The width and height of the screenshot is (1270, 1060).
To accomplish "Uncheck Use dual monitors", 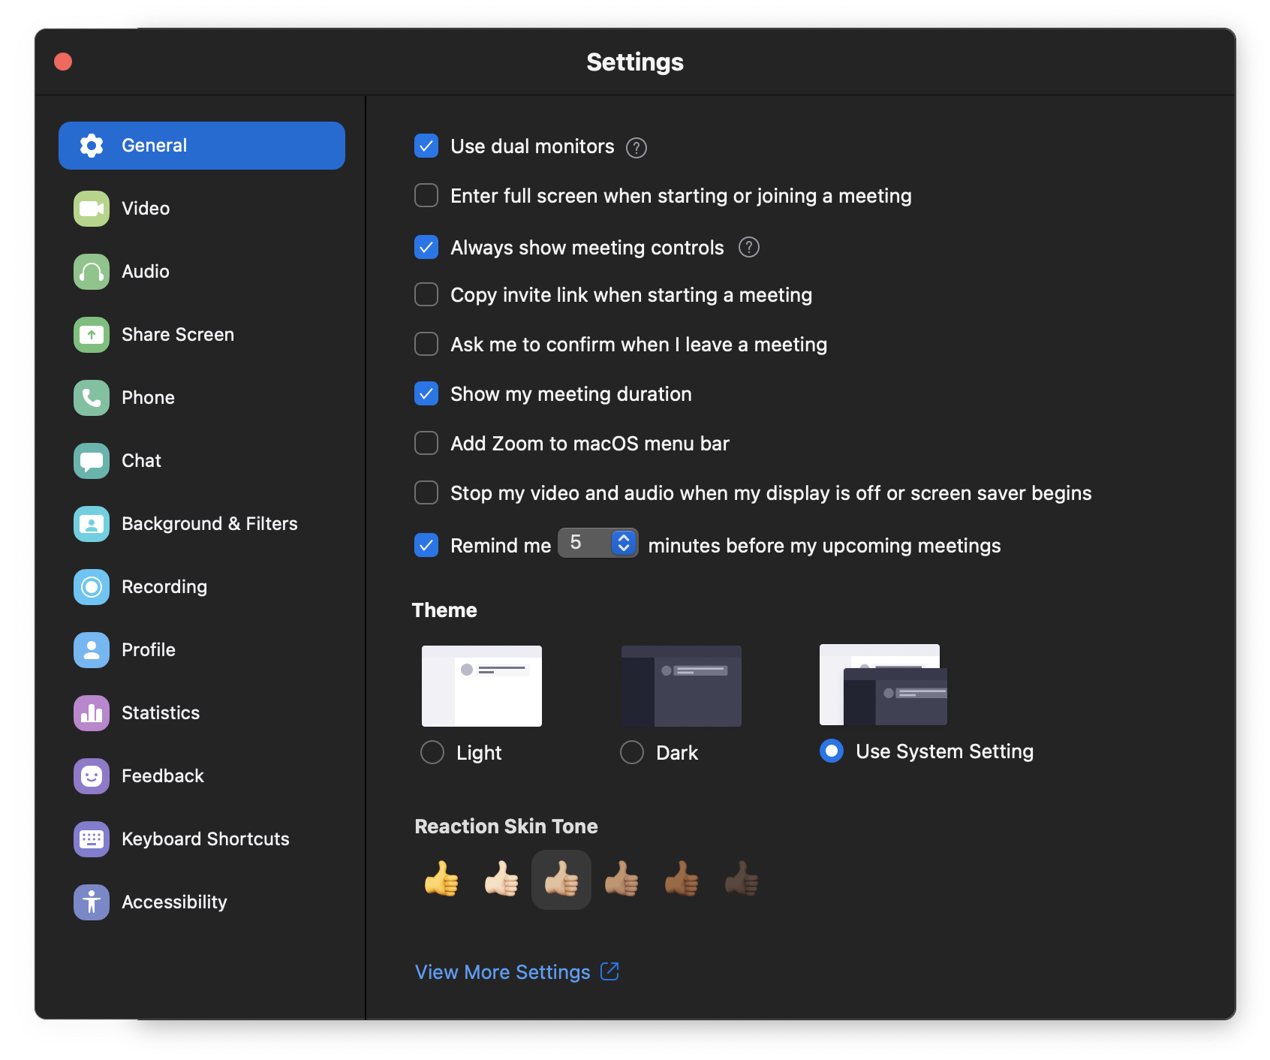I will click(x=426, y=146).
